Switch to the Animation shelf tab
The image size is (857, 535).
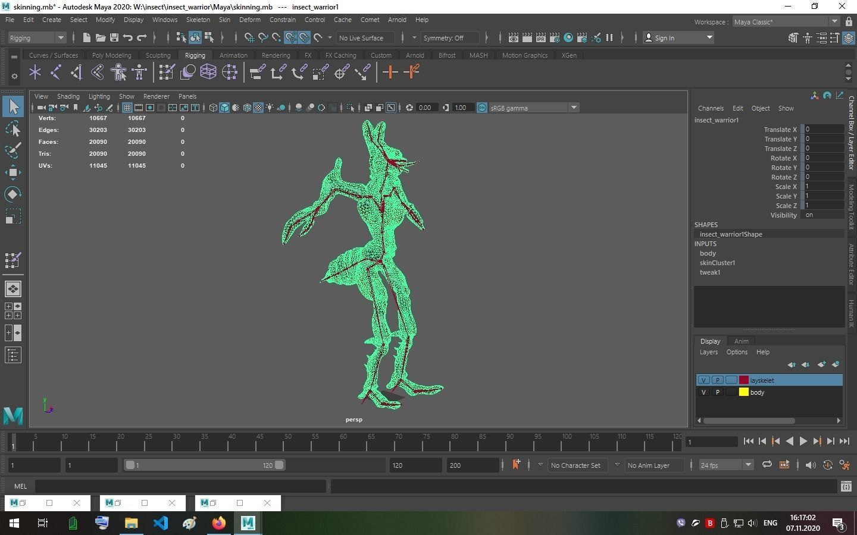233,55
